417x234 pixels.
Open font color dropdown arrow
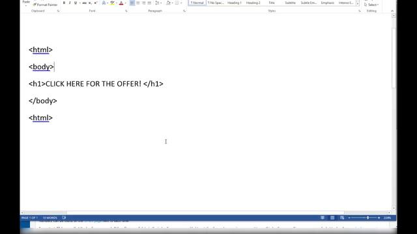click(125, 3)
